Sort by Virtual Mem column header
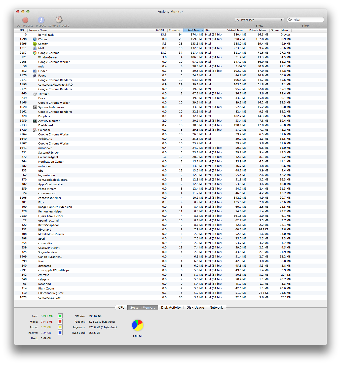The image size is (341, 365). coord(236,30)
